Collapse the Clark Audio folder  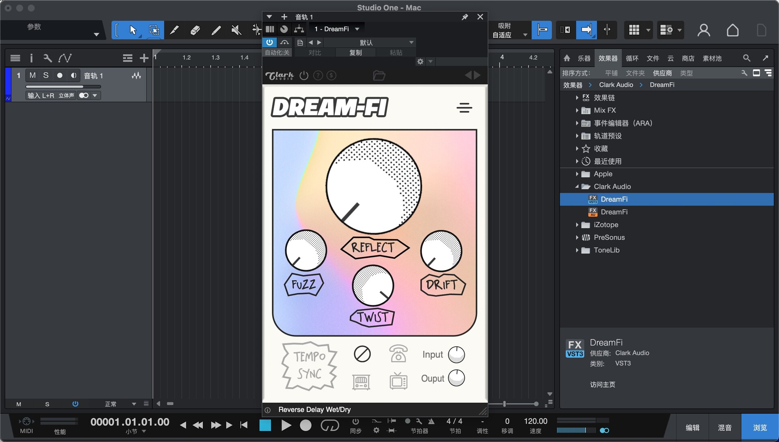point(577,187)
